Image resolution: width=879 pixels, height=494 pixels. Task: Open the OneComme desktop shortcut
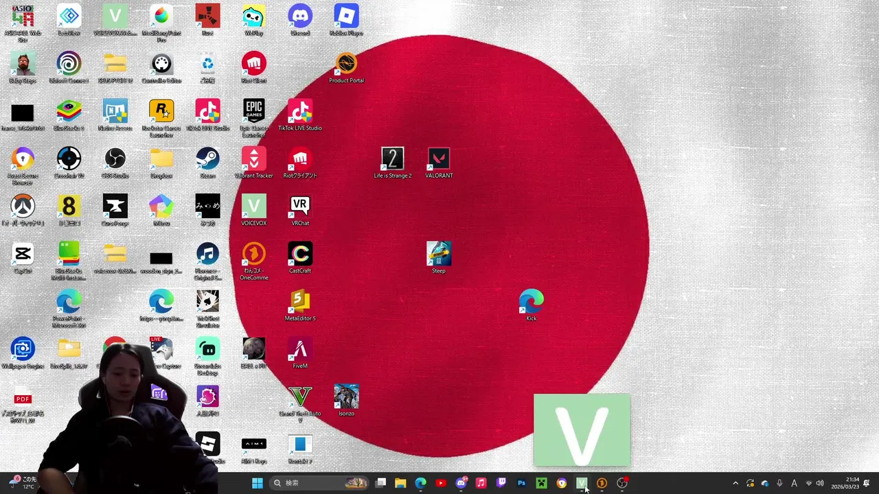click(x=253, y=261)
